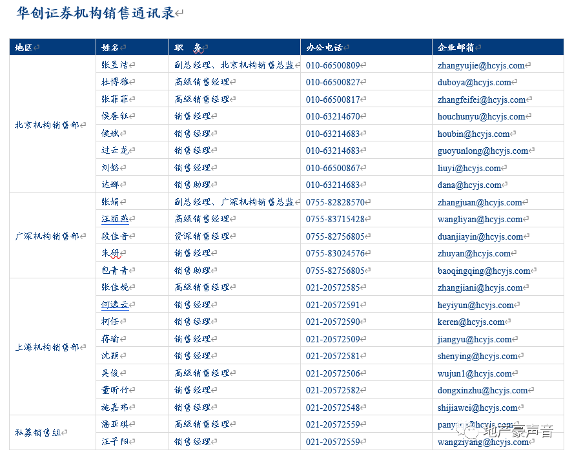
Task: Click the 职务 column header
Action: 189,47
